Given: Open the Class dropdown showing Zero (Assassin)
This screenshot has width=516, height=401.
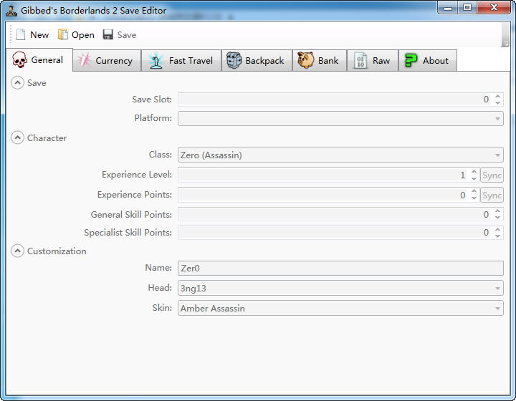Looking at the screenshot, I should 340,155.
